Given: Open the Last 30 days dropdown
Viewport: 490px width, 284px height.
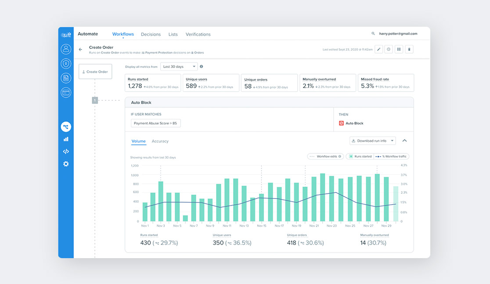Looking at the screenshot, I should pos(179,66).
